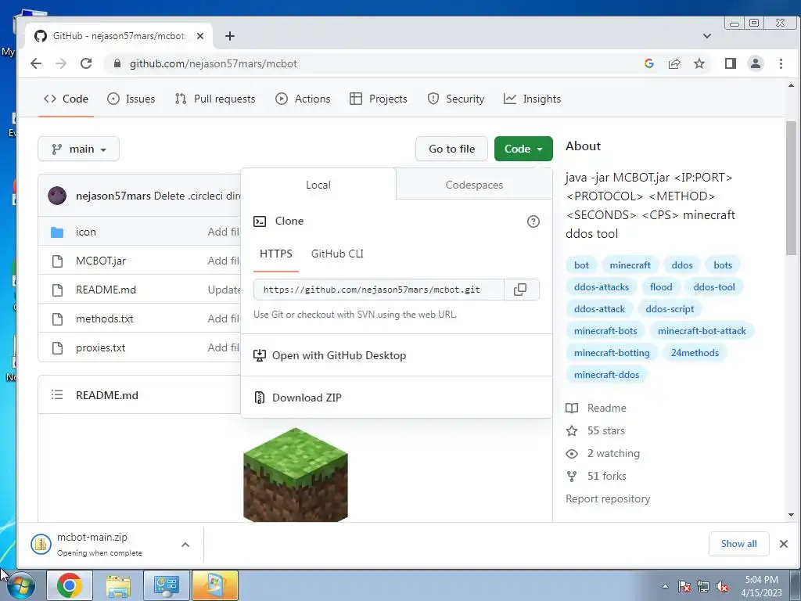Open Windows Start menu

(21, 585)
